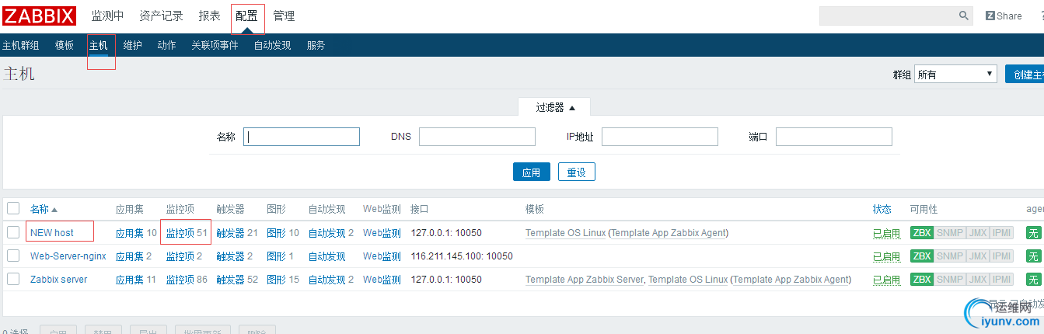1044x334 pixels.
Task: Go to 模板 submenu
Action: pos(65,45)
